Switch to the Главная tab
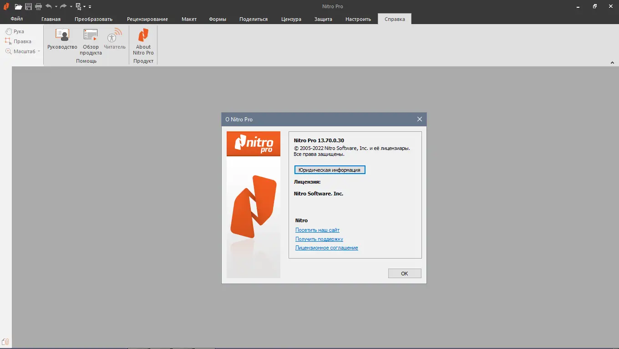Image resolution: width=619 pixels, height=349 pixels. coord(51,19)
